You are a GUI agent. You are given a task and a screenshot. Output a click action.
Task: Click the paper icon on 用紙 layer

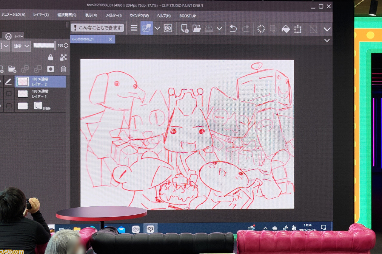tap(38, 105)
